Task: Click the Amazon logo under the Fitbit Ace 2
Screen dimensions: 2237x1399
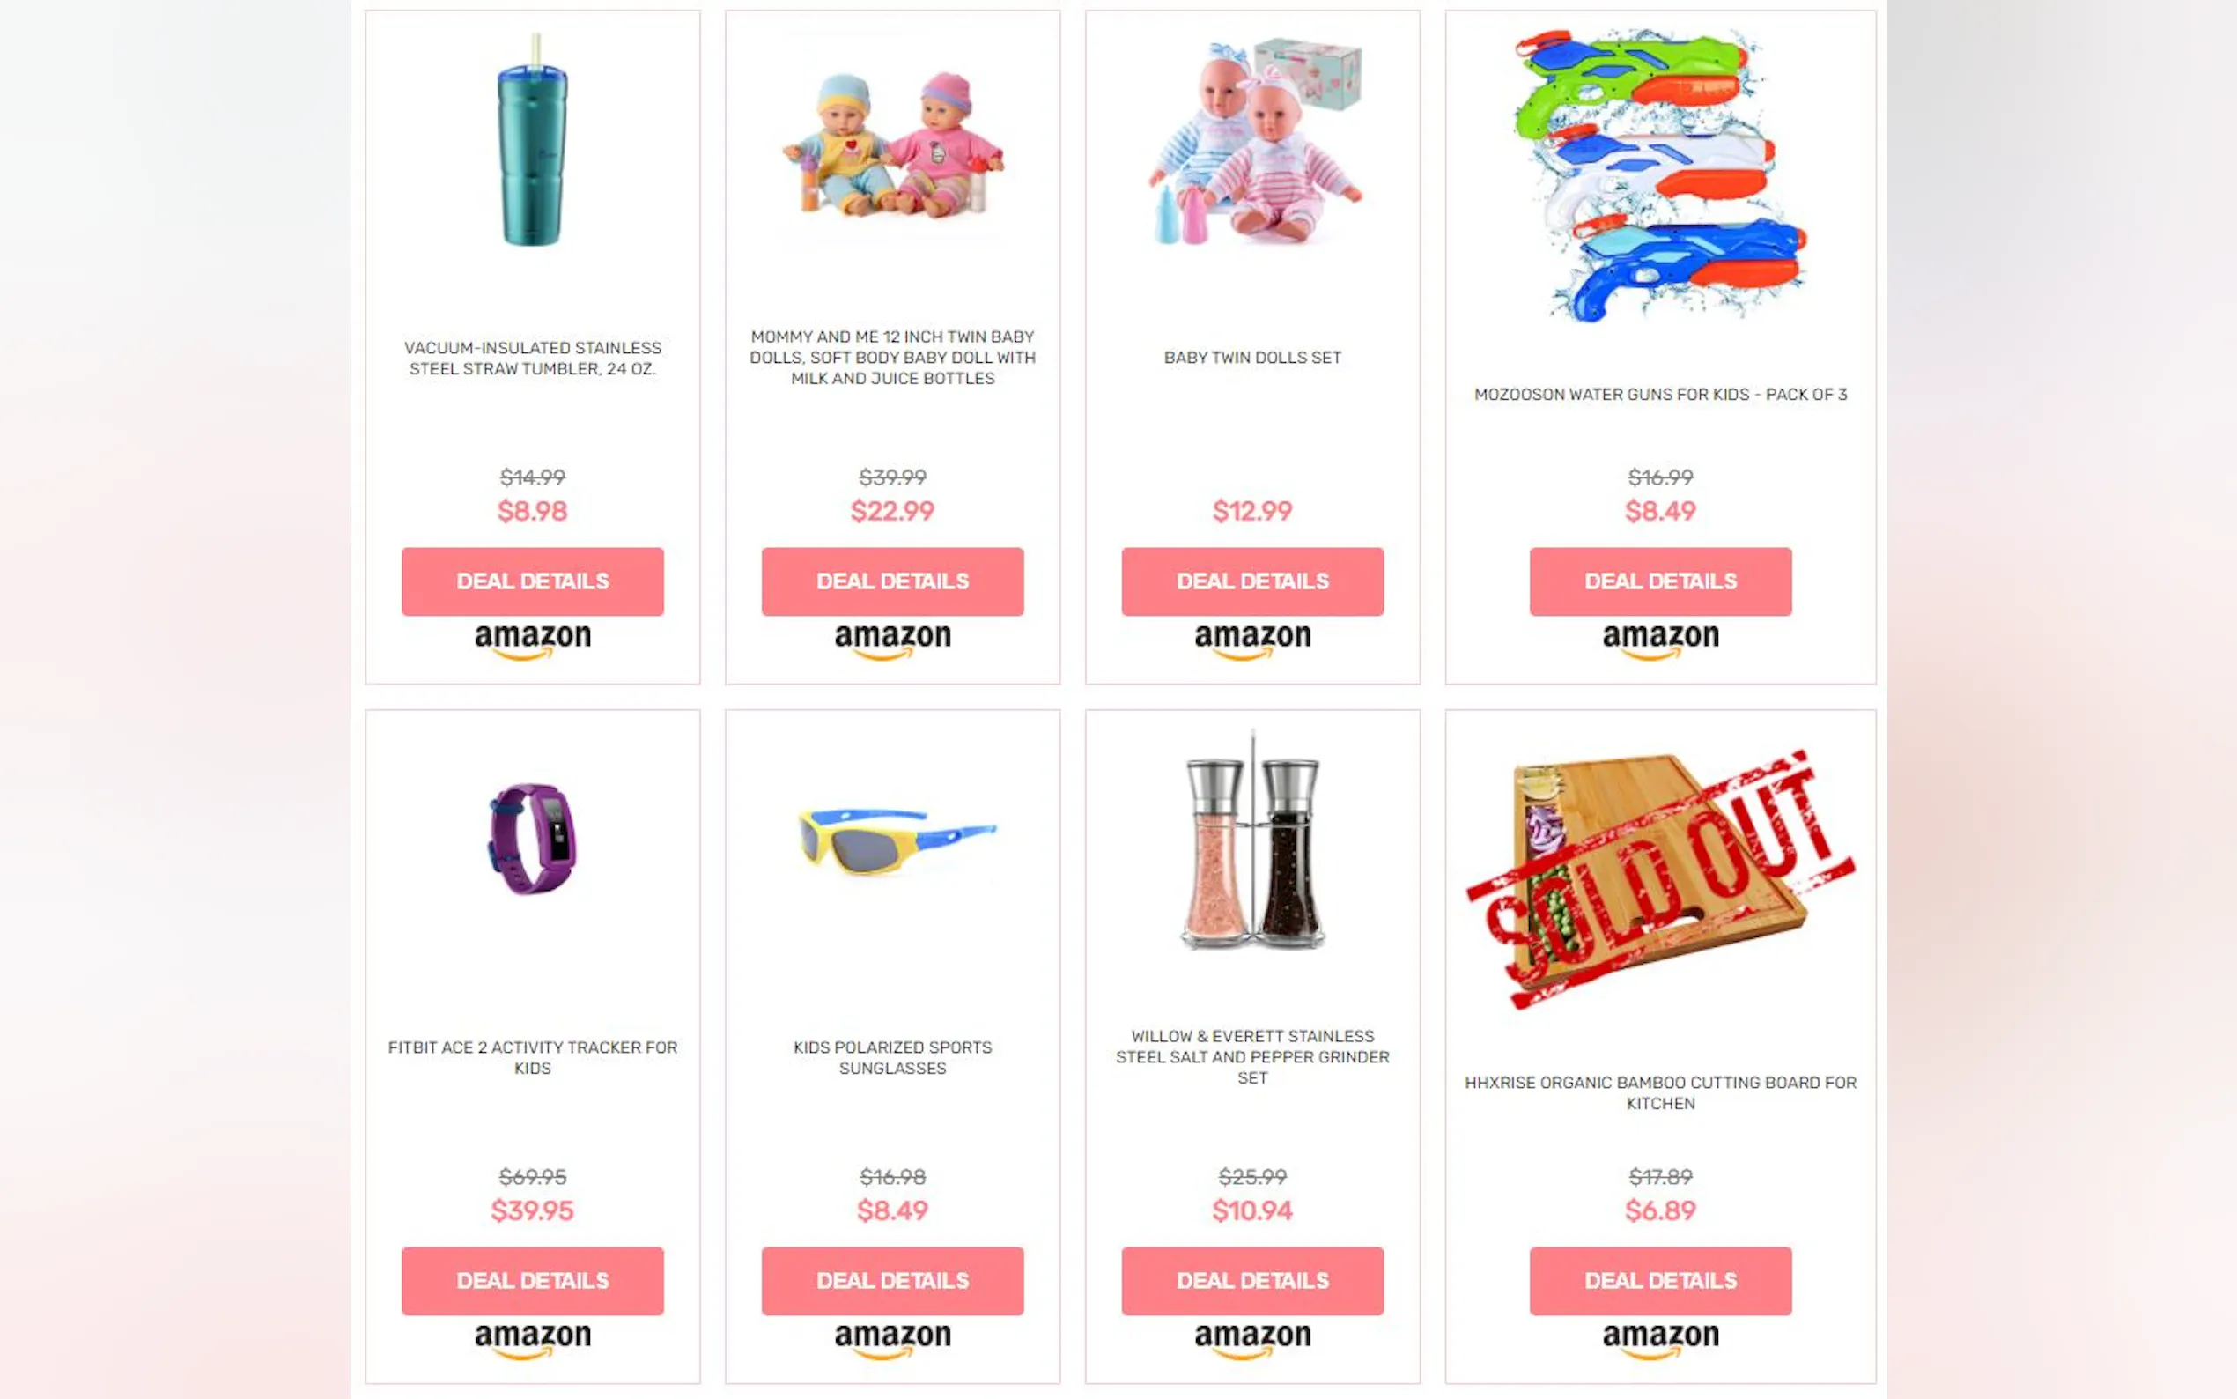Action: [x=532, y=1341]
